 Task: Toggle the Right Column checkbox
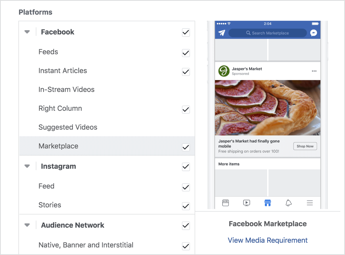(186, 110)
